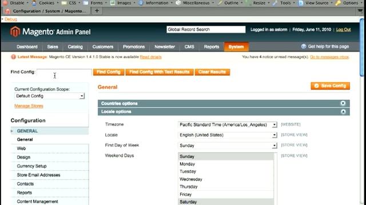Open the Images toolbar menu

pyautogui.click(x=124, y=3)
